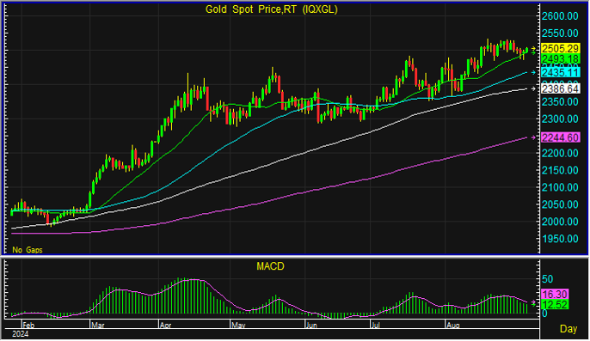Image resolution: width=590 pixels, height=341 pixels.
Task: Click the magenta 2244.60 moving average label
Action: [560, 137]
